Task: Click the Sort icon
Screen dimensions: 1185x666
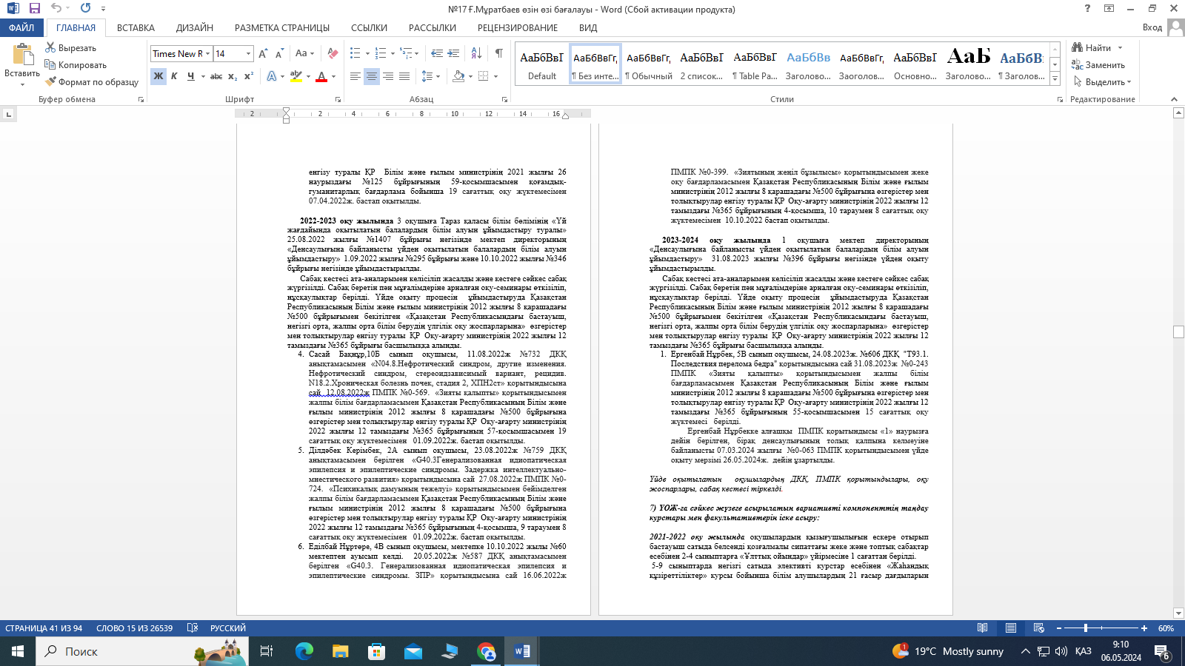Action: (x=476, y=53)
